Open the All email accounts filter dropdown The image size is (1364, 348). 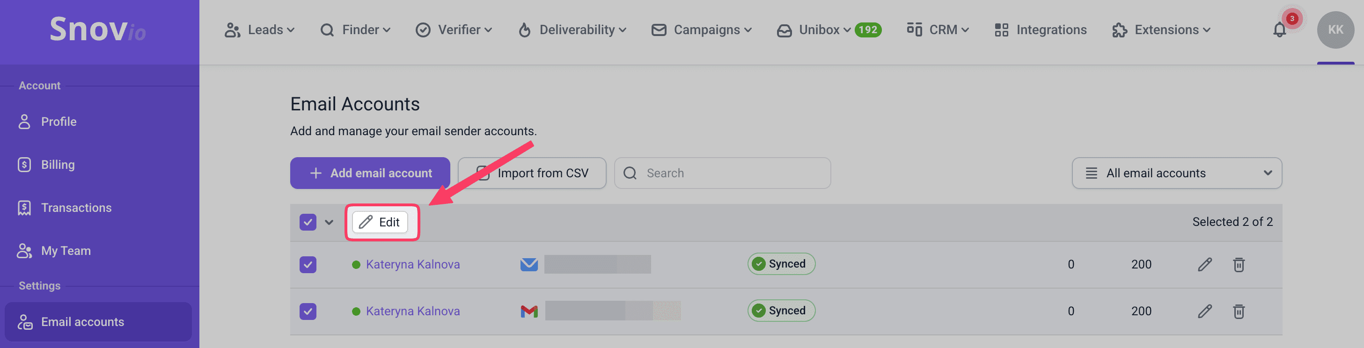click(x=1177, y=173)
